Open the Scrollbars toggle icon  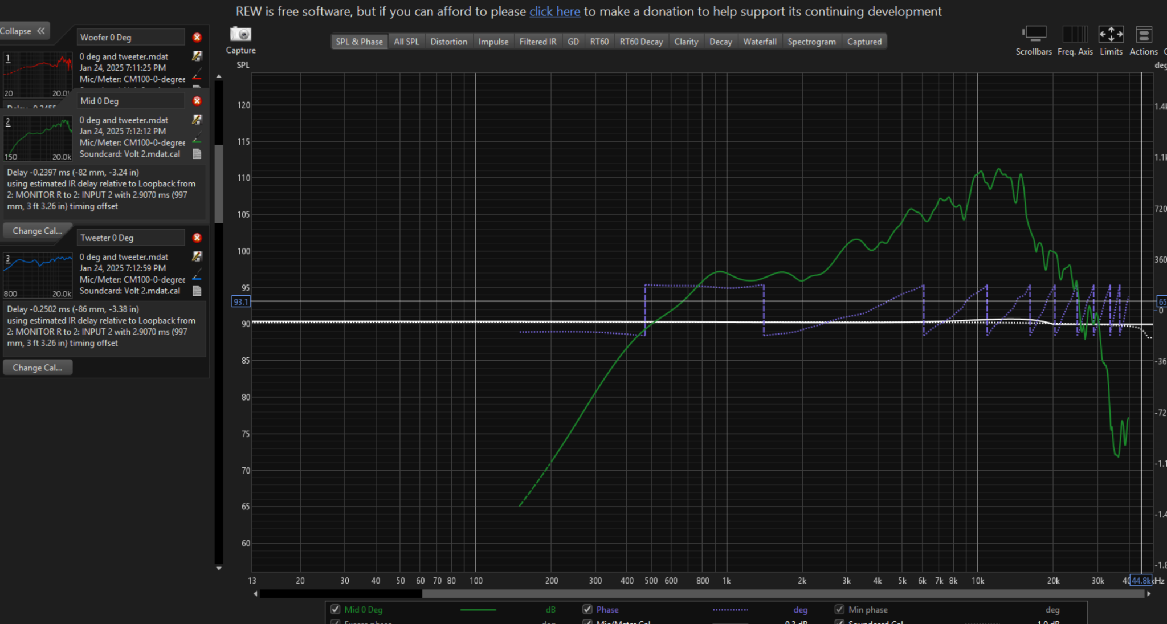tap(1034, 34)
